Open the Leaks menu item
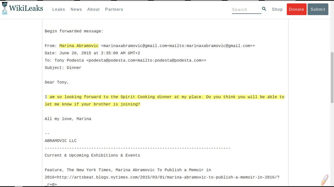The image size is (334, 187). click(x=59, y=9)
